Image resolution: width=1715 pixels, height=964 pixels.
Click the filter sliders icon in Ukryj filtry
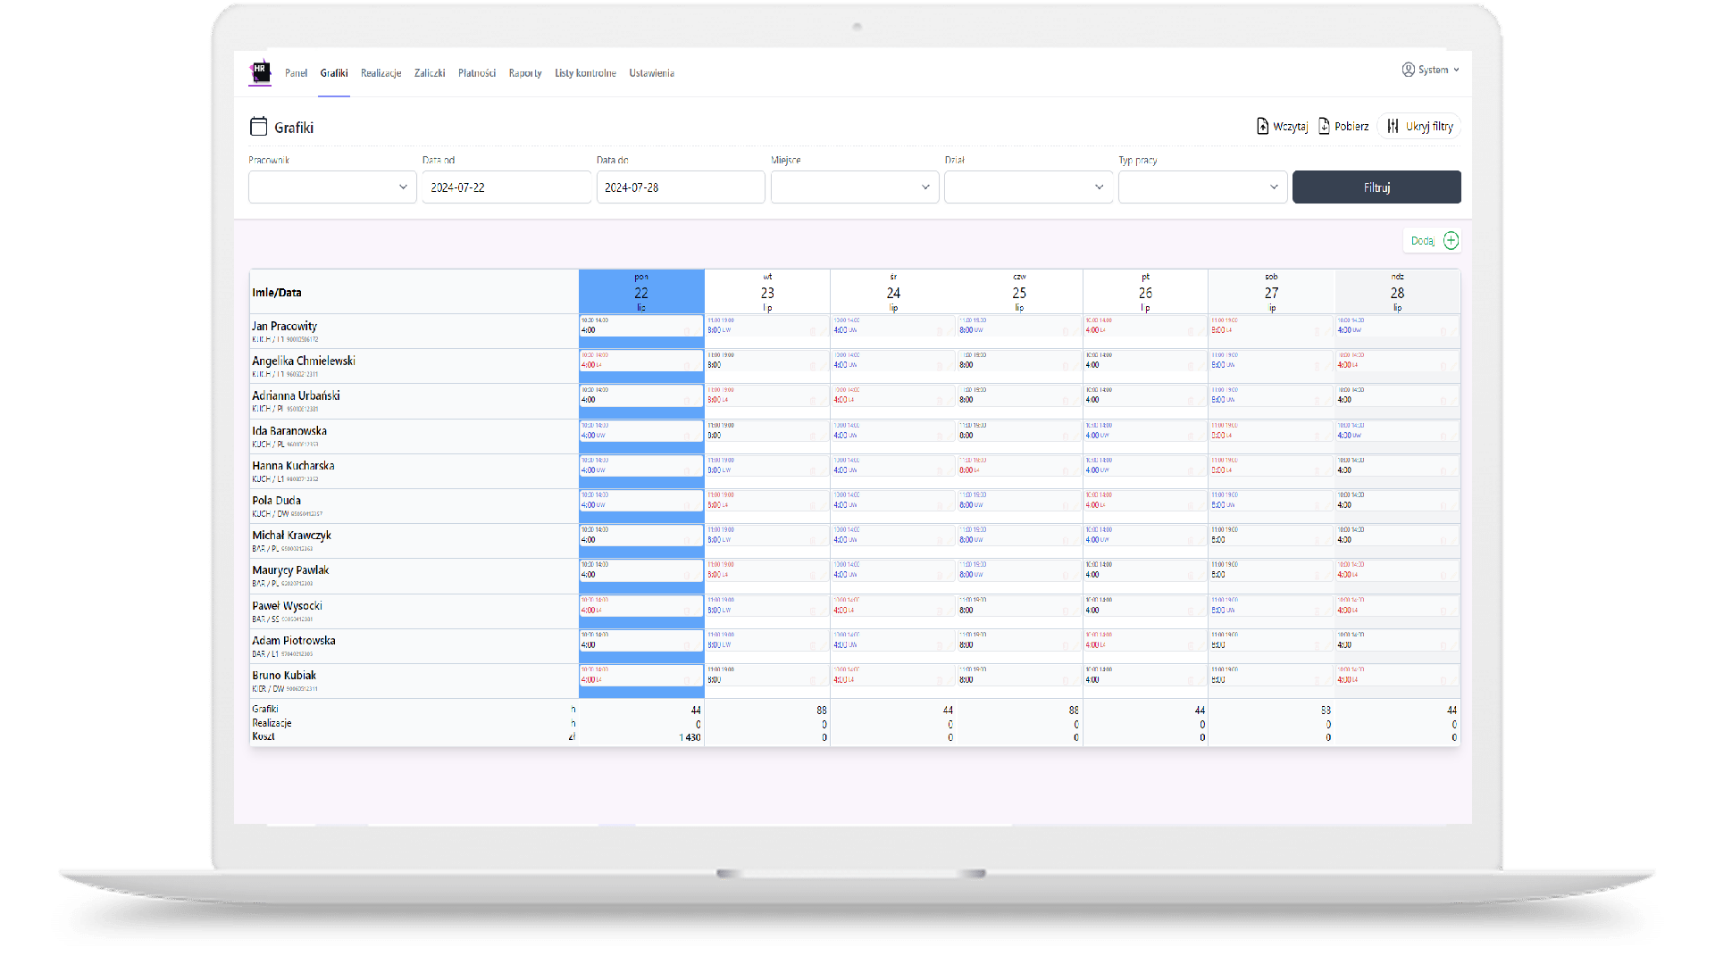(x=1393, y=127)
